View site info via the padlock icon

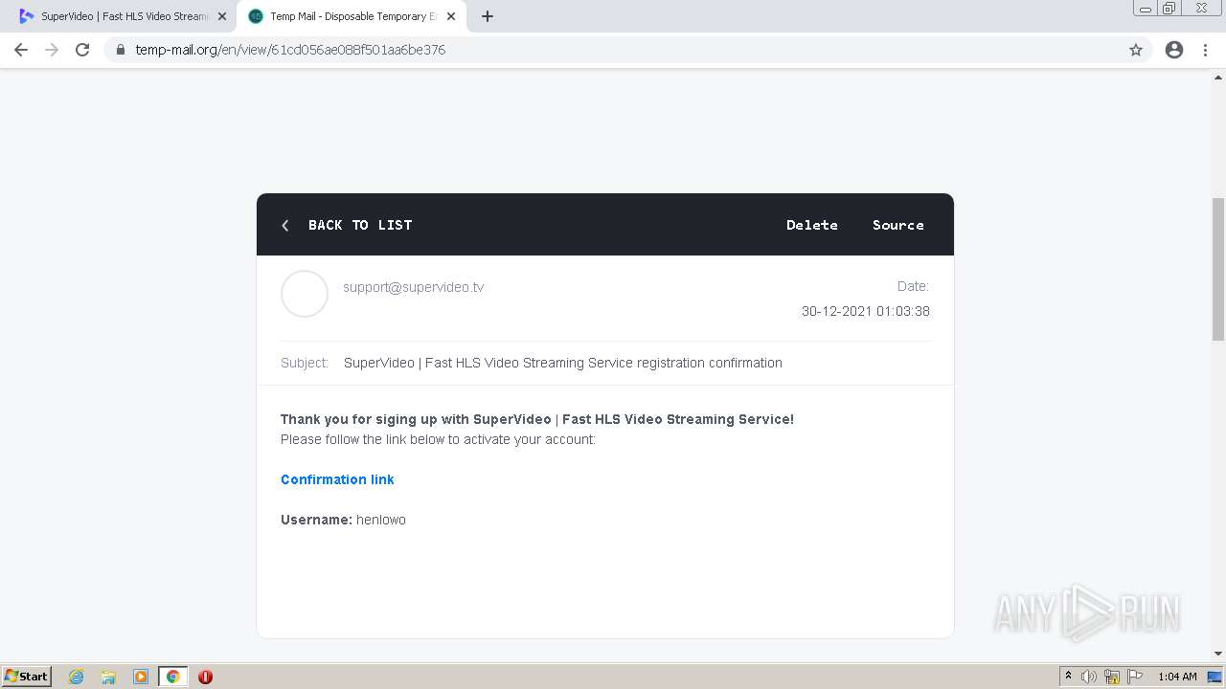point(120,50)
